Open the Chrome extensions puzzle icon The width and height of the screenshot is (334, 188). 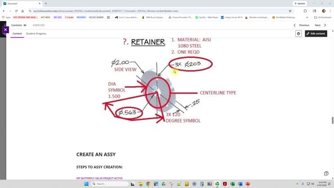pos(305,11)
